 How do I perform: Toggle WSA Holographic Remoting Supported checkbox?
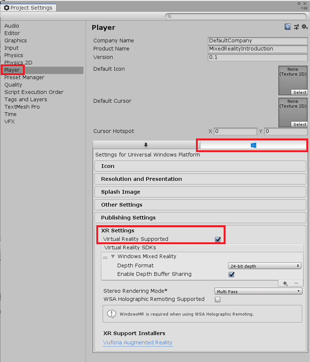pyautogui.click(x=218, y=299)
